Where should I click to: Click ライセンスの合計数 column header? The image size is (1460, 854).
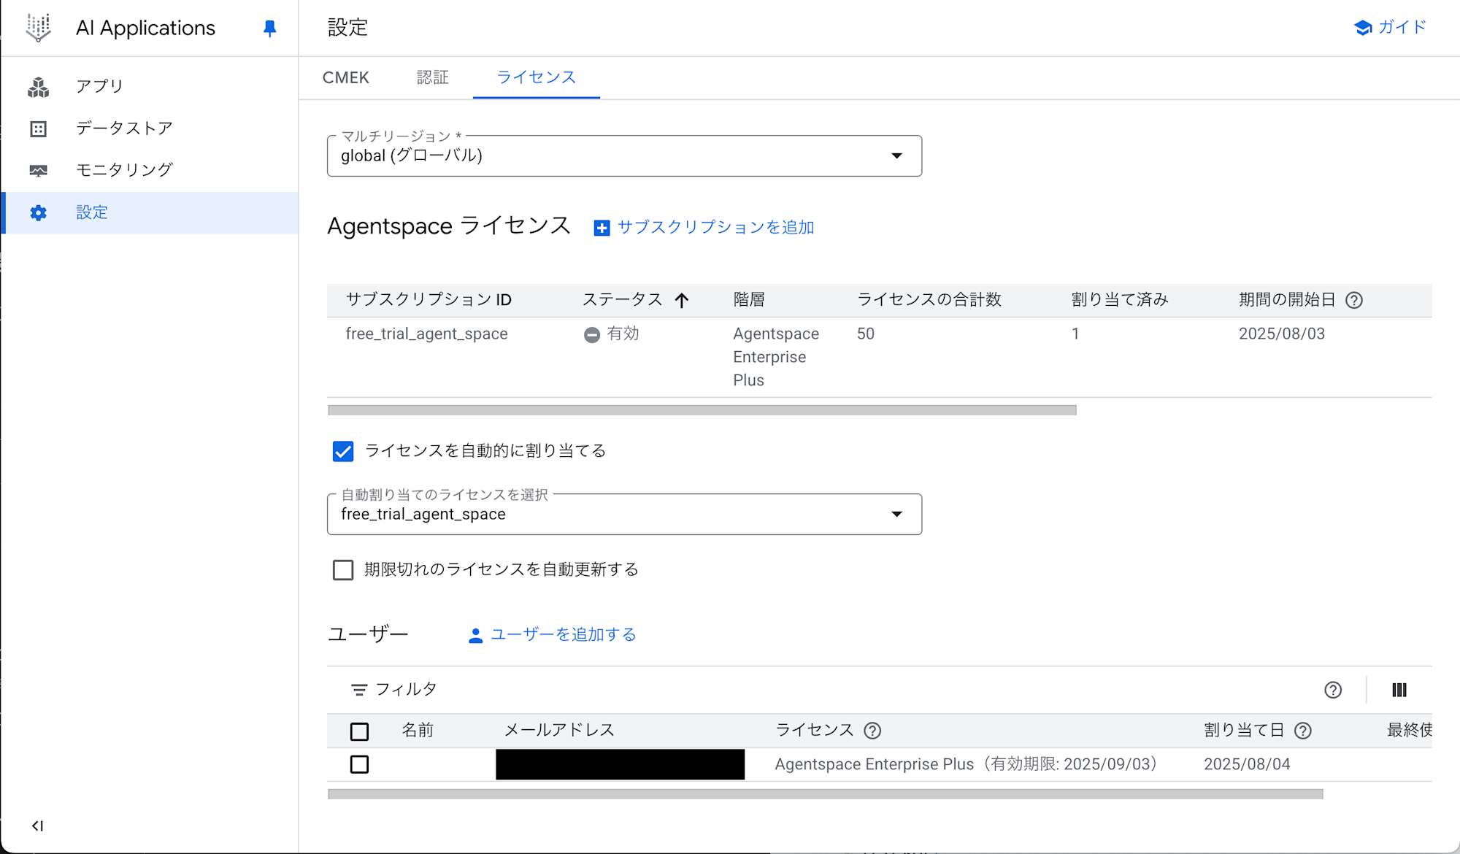coord(929,300)
